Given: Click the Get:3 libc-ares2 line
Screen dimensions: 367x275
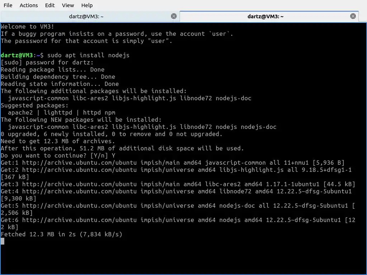Looking at the screenshot, I should pos(178,184).
